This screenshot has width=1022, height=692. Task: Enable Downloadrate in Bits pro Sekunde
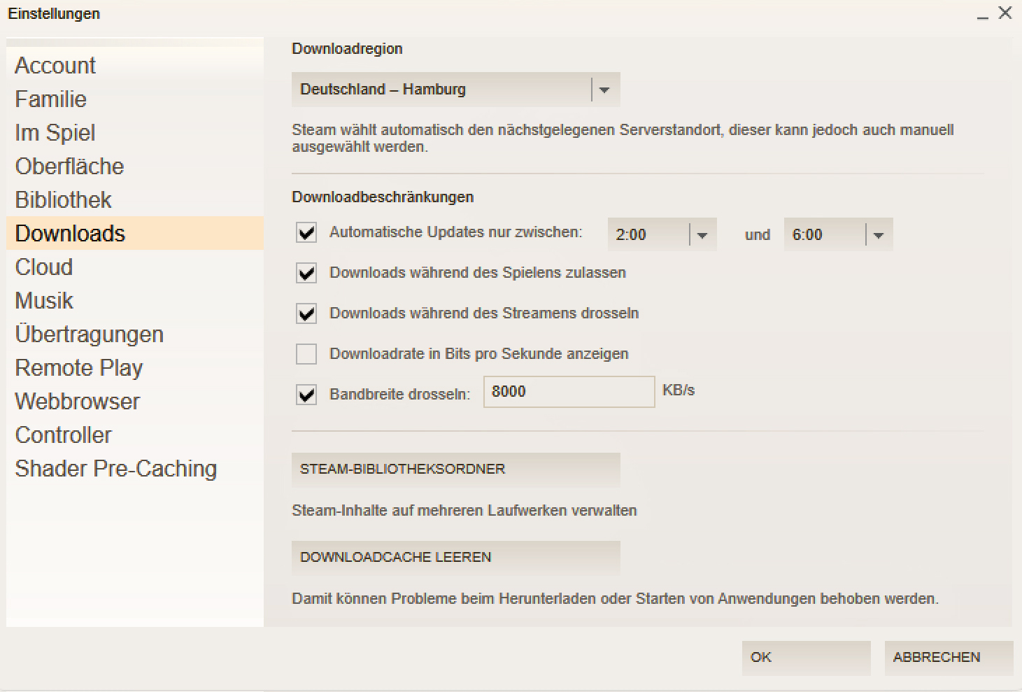tap(306, 354)
